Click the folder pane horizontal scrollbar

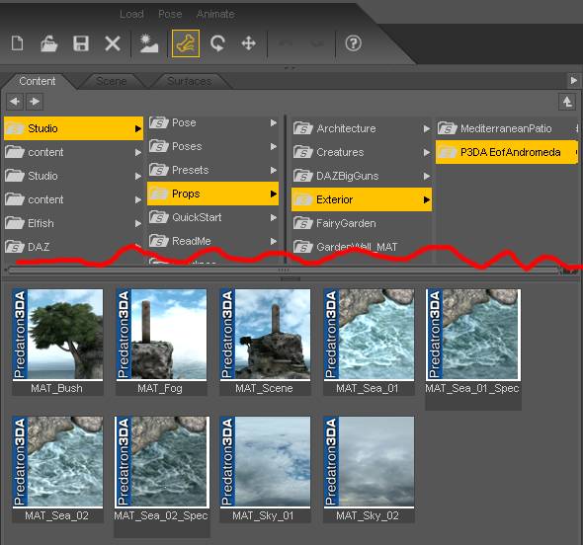[284, 271]
